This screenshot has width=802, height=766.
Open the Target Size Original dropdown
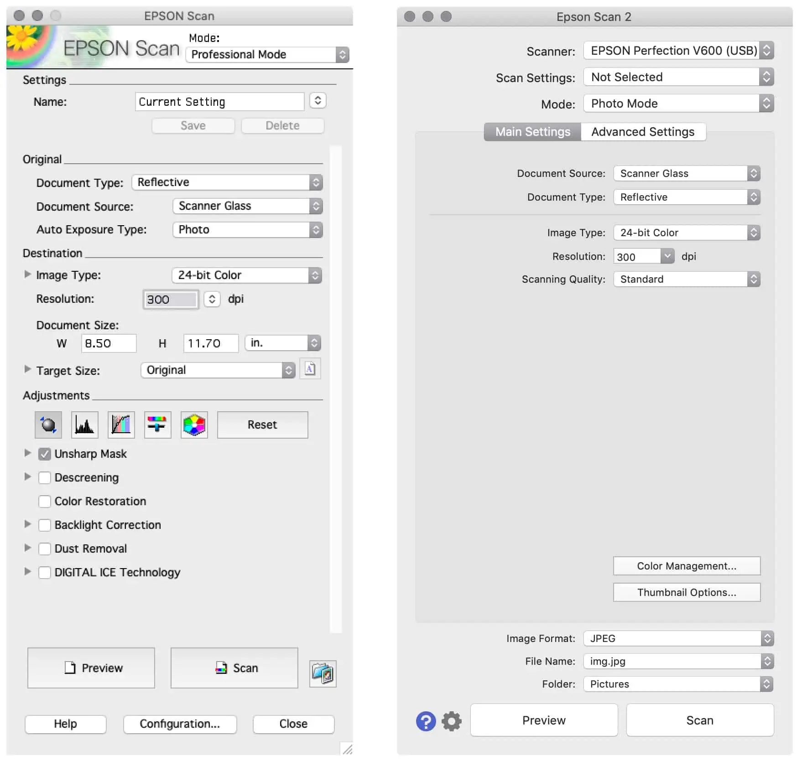pos(218,370)
